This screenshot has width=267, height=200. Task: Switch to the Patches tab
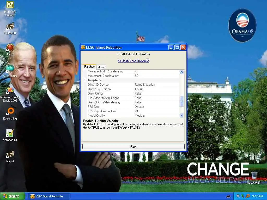tap(89, 67)
